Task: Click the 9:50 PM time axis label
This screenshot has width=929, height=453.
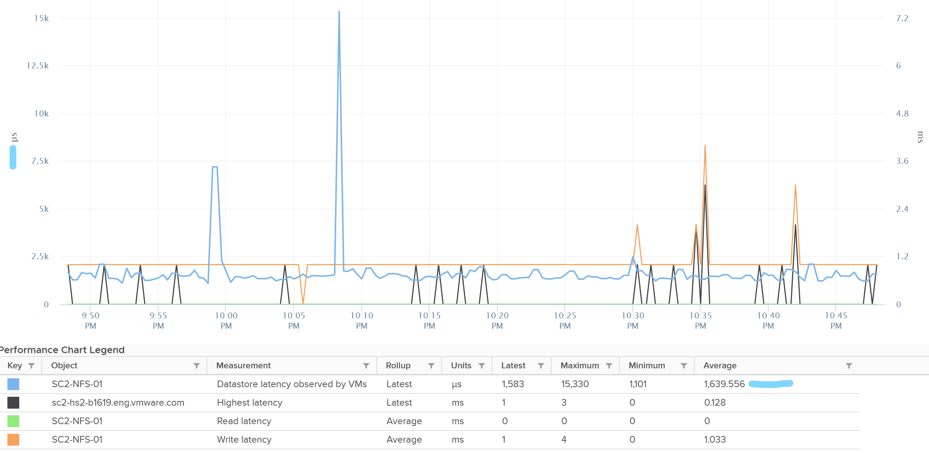Action: pyautogui.click(x=91, y=321)
